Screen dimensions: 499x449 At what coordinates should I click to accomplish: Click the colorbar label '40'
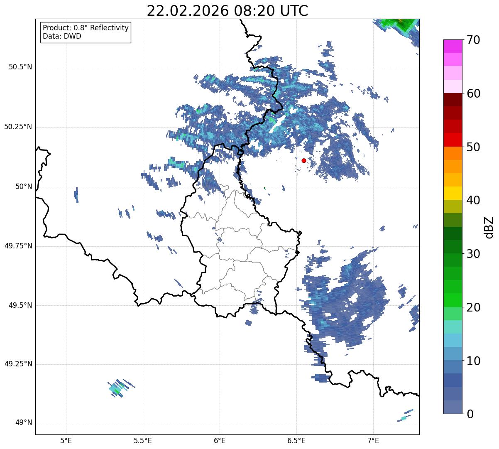click(x=473, y=200)
